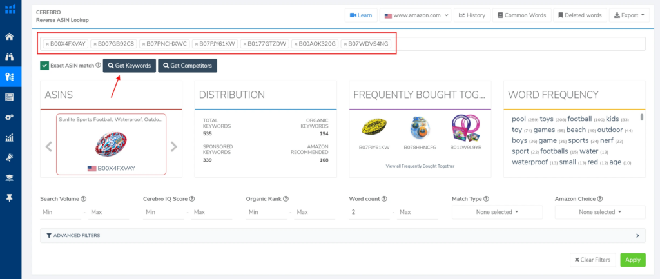Remove ASIN tag B07PJY61KW
660x279 pixels.
pyautogui.click(x=196, y=44)
